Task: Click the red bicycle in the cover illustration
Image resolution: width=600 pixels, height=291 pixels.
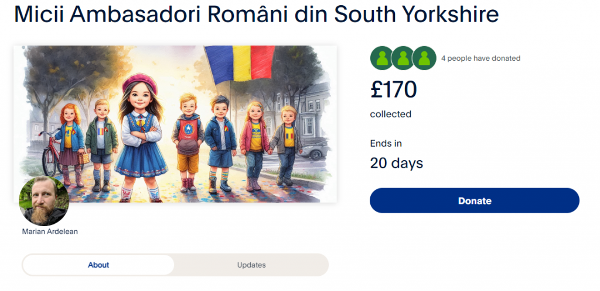Action: click(x=51, y=152)
